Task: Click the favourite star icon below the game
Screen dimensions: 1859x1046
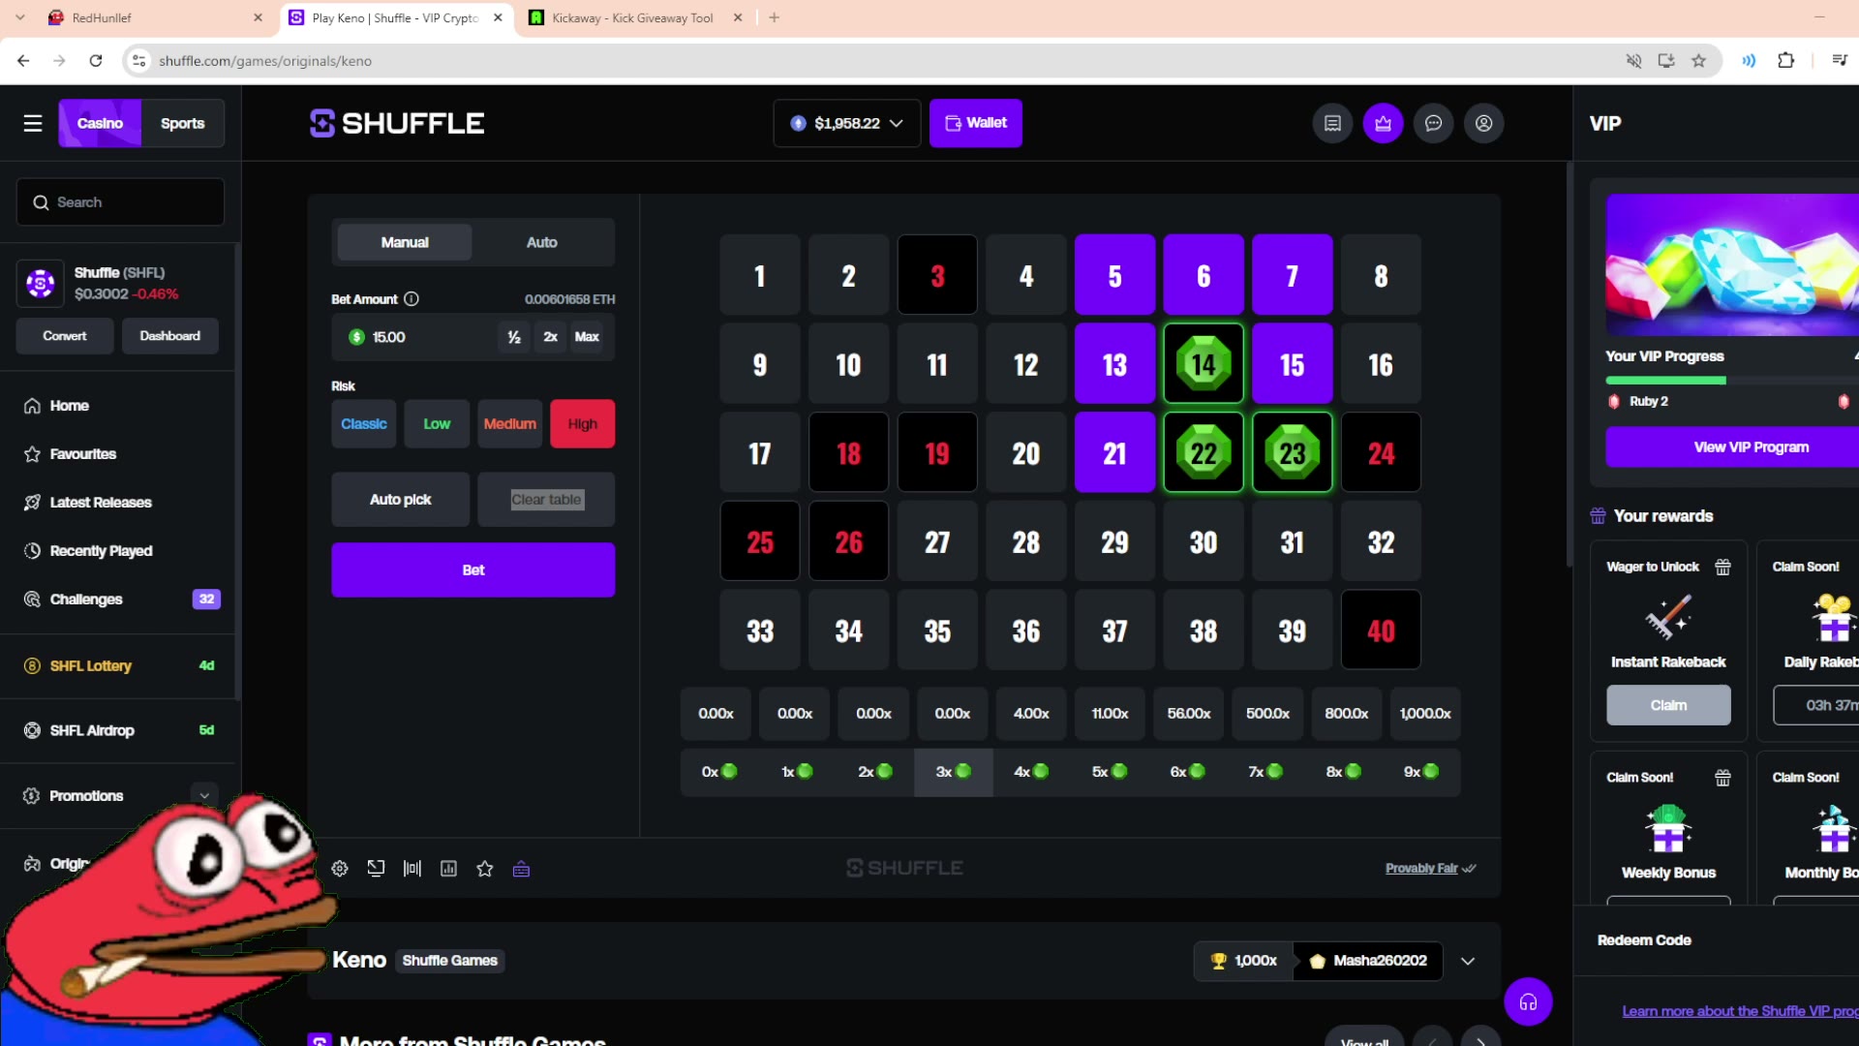Action: 485,869
